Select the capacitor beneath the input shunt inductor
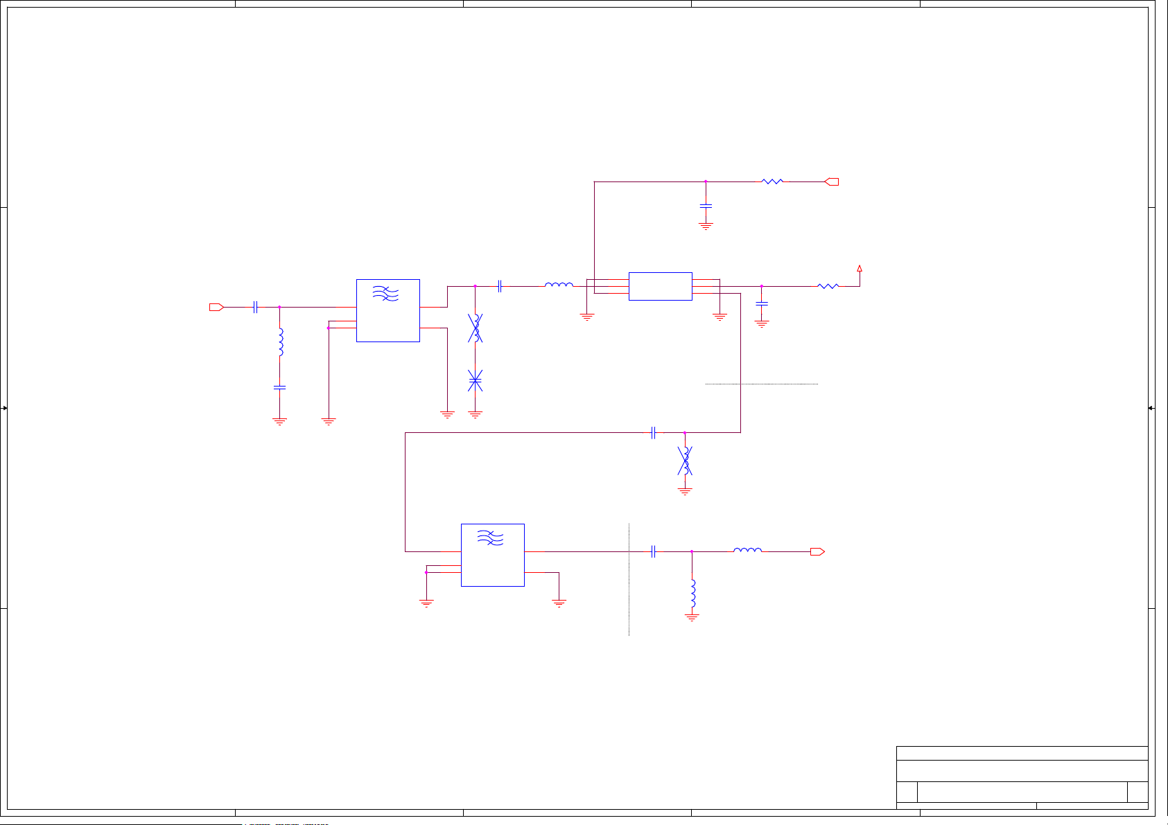Image resolution: width=1168 pixels, height=825 pixels. [x=280, y=388]
